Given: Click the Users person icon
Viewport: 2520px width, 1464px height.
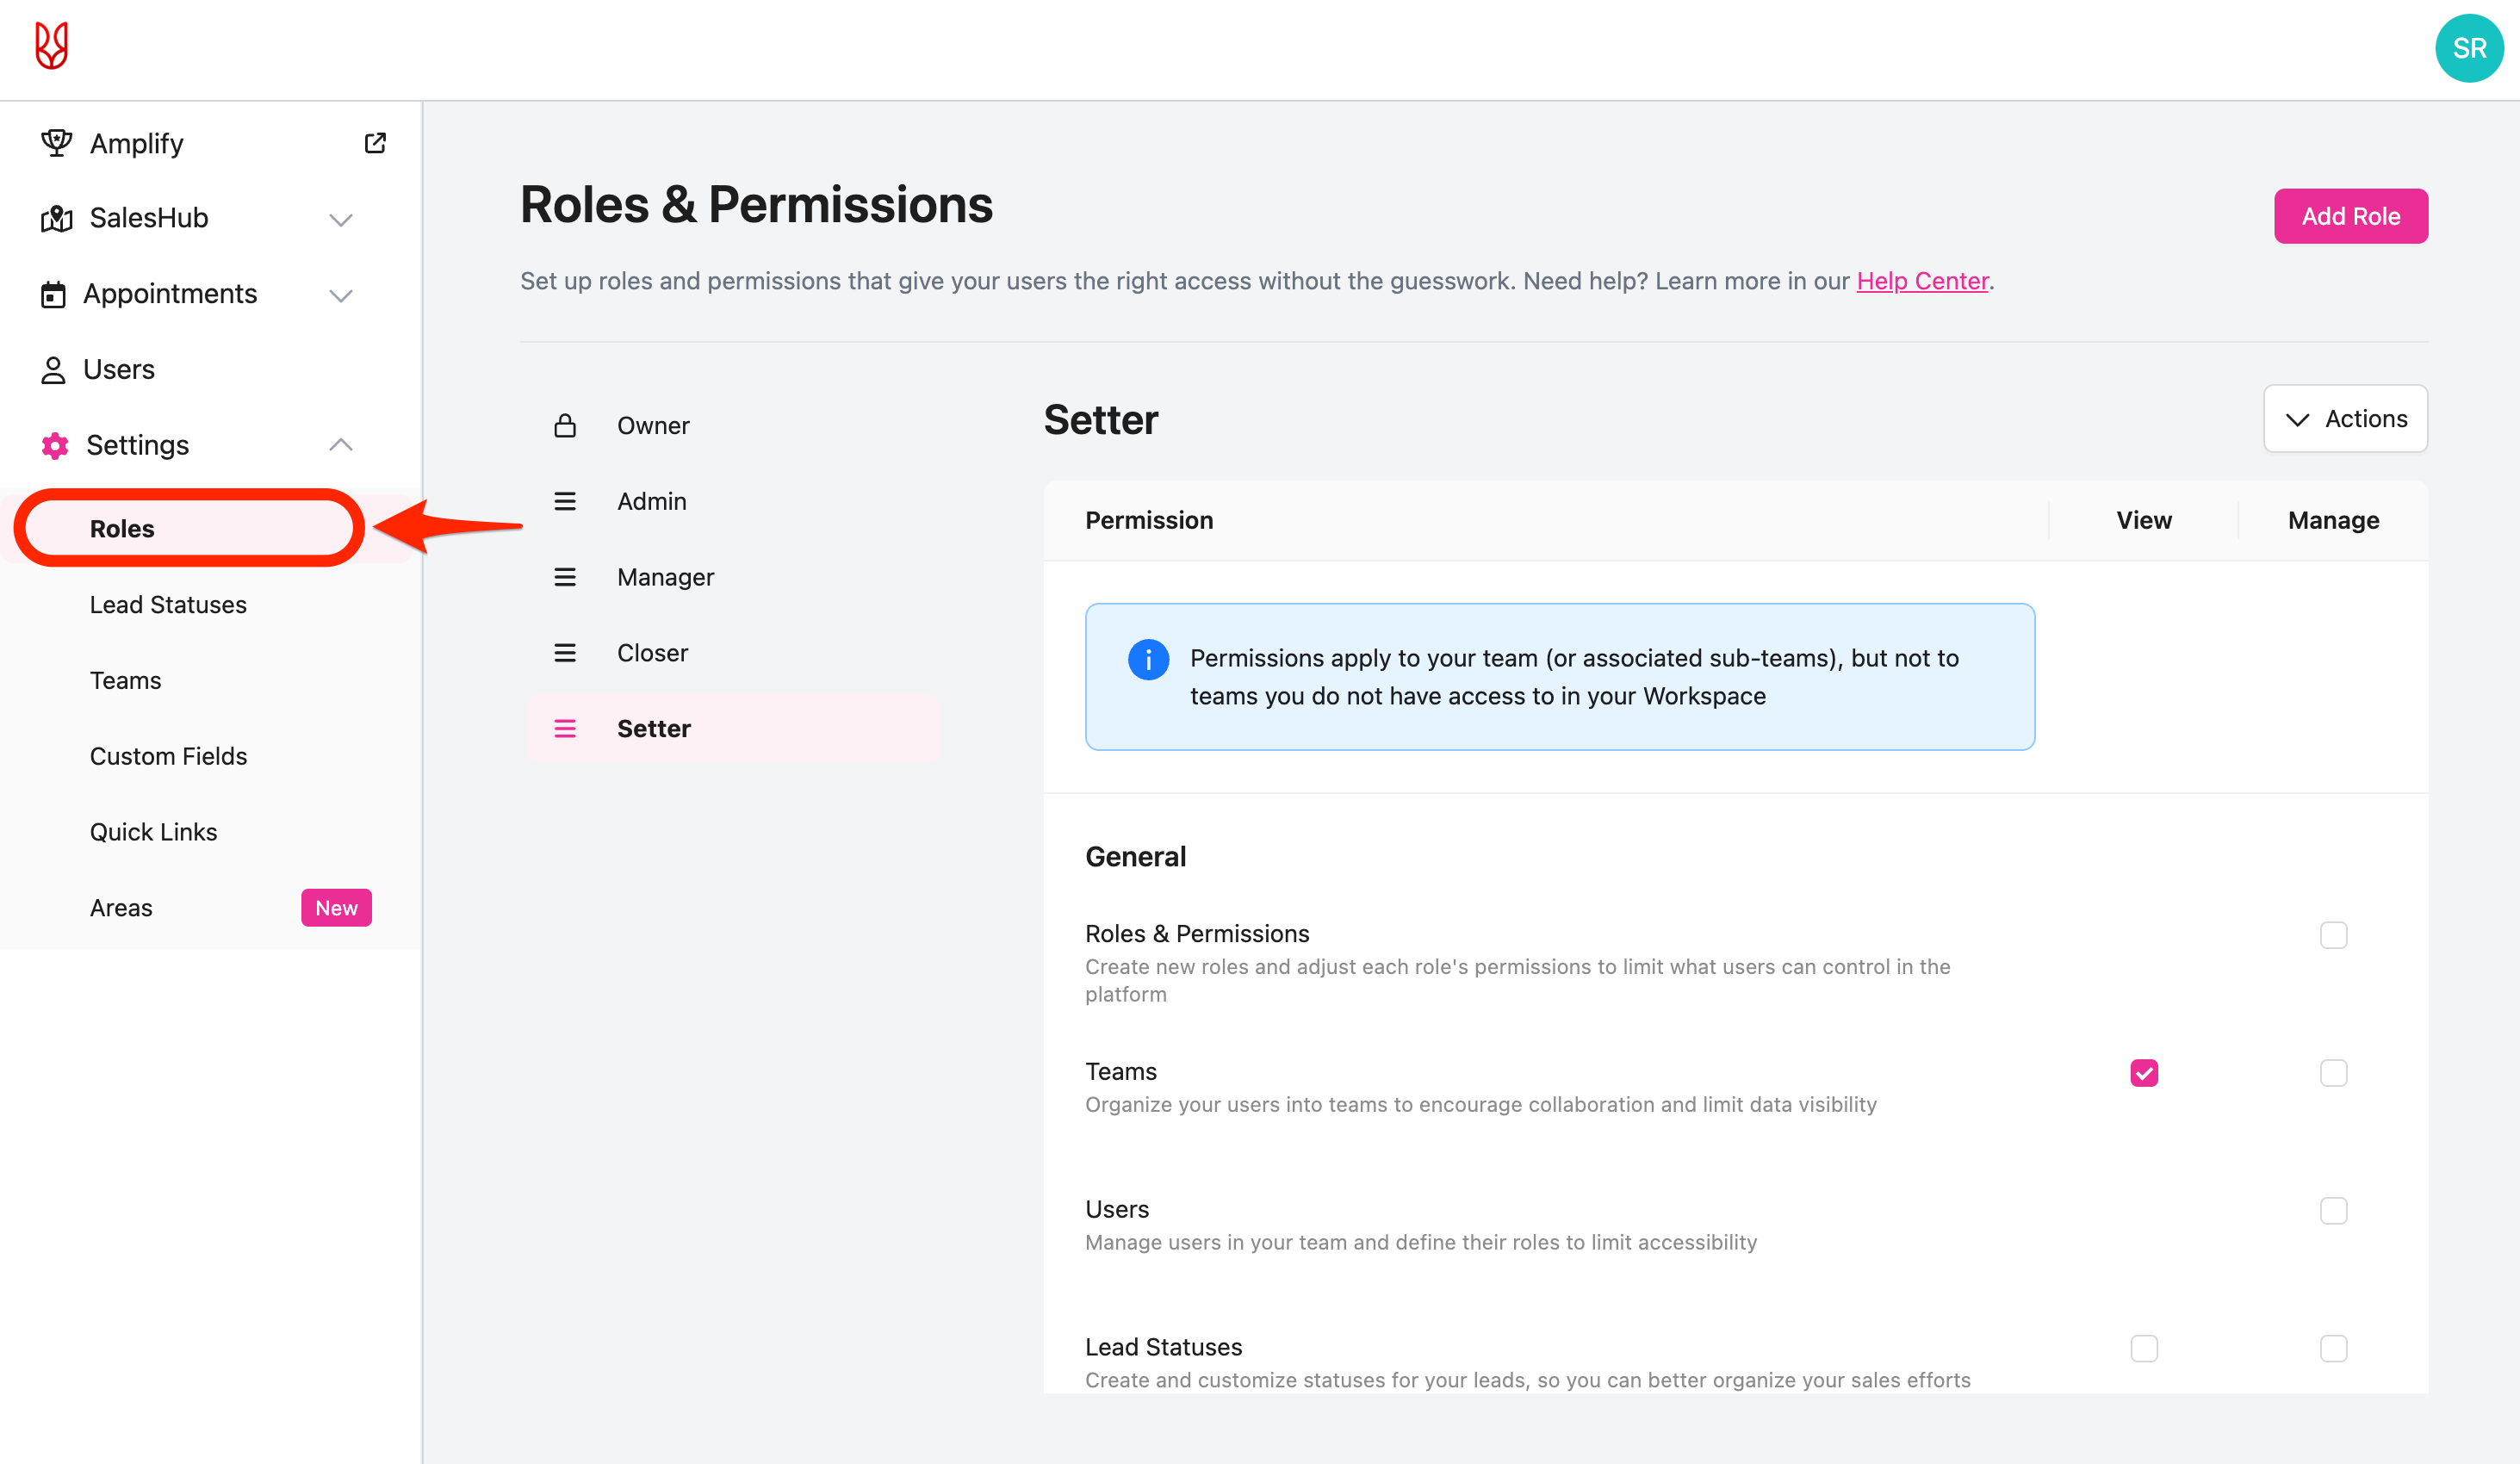Looking at the screenshot, I should click(x=53, y=370).
